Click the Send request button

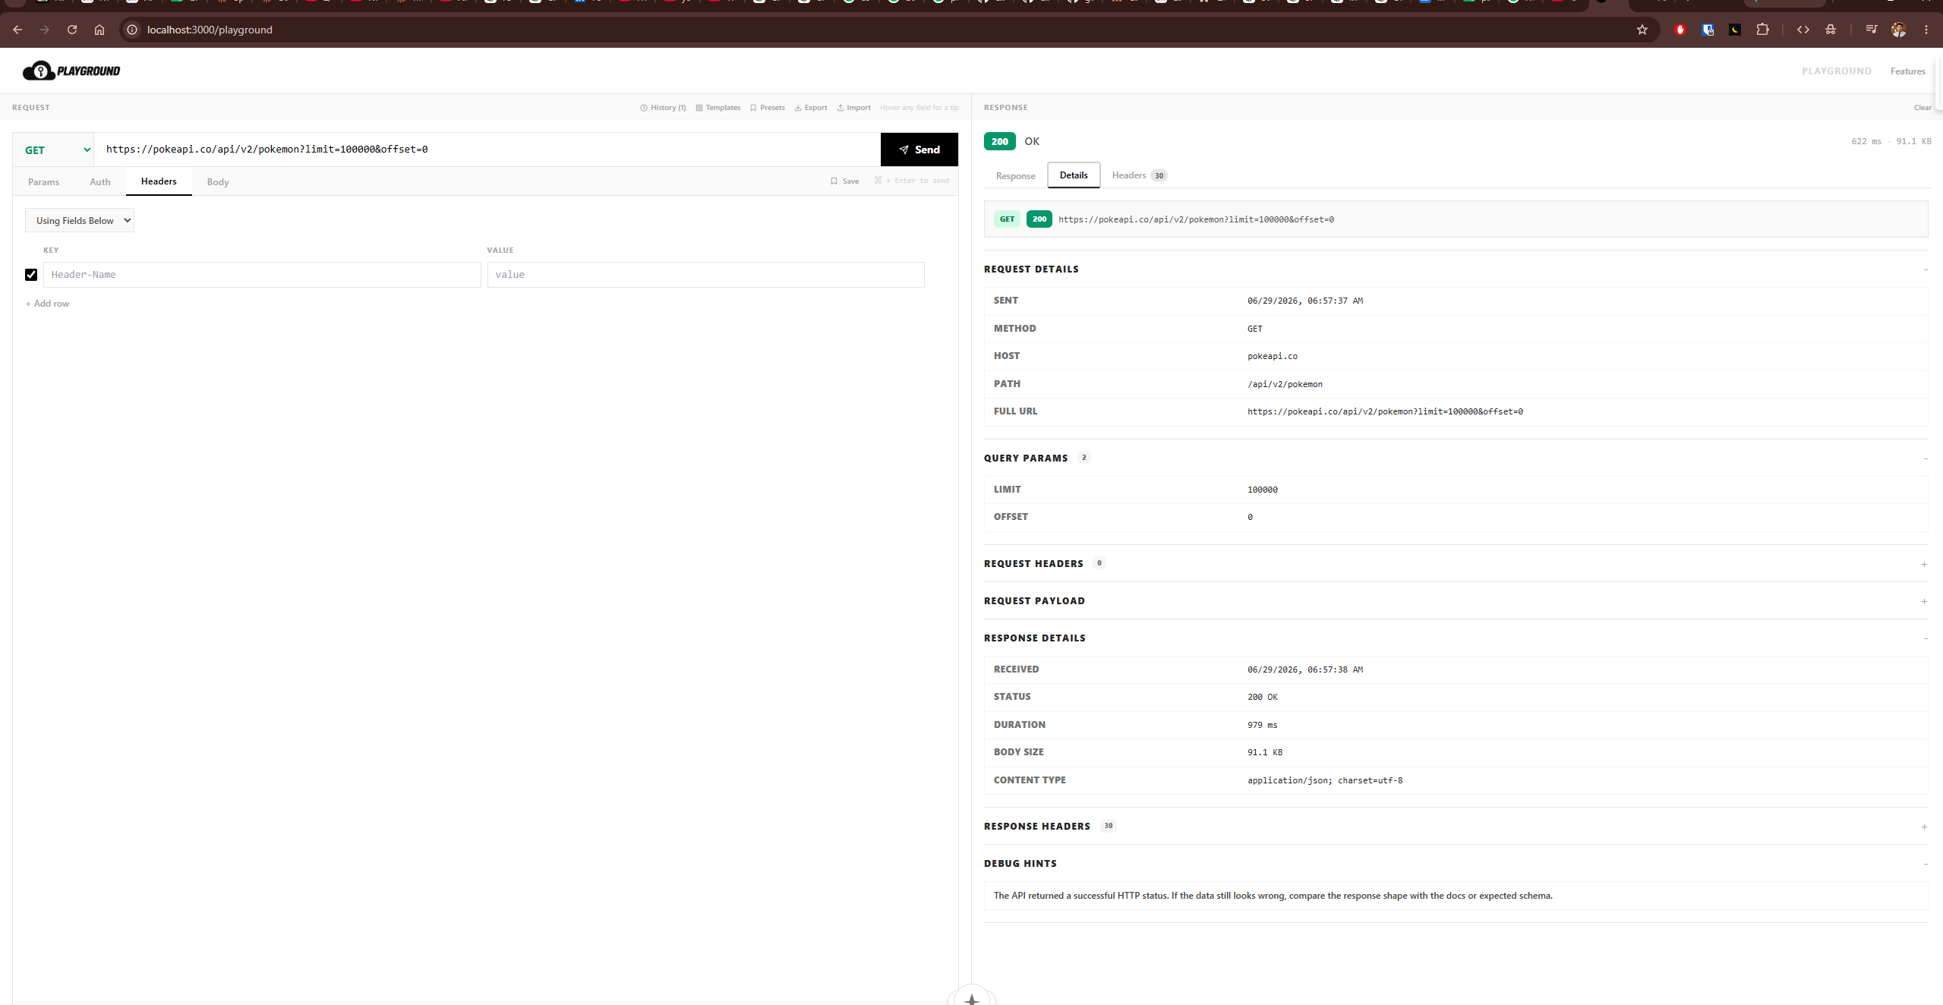tap(919, 150)
